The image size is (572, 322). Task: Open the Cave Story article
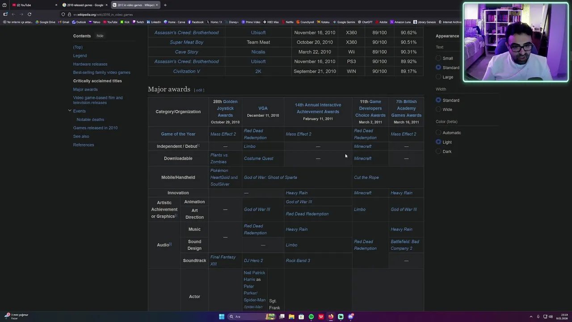pos(186,52)
